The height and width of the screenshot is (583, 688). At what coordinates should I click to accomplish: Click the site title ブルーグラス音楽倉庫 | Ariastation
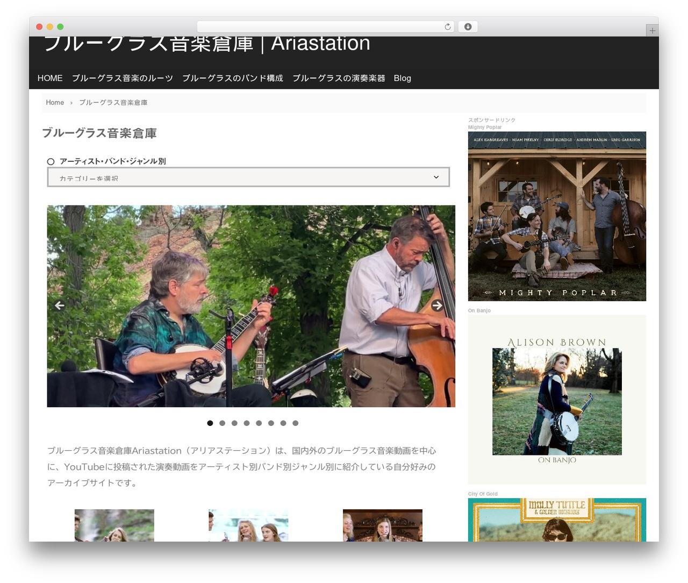point(207,43)
